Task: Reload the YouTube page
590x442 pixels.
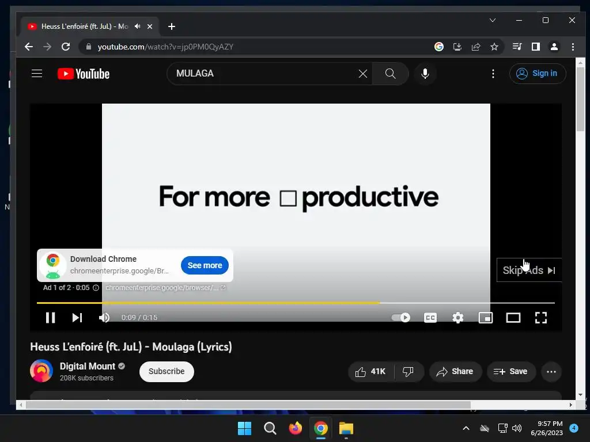Action: tap(66, 47)
